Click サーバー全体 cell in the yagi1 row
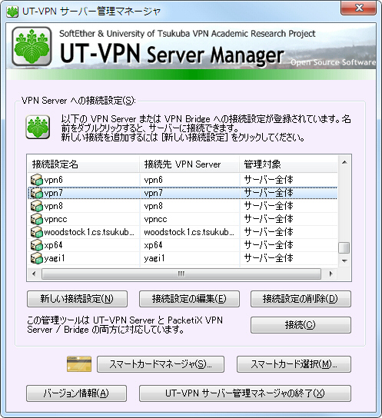The width and height of the screenshot is (382, 418). click(x=269, y=258)
